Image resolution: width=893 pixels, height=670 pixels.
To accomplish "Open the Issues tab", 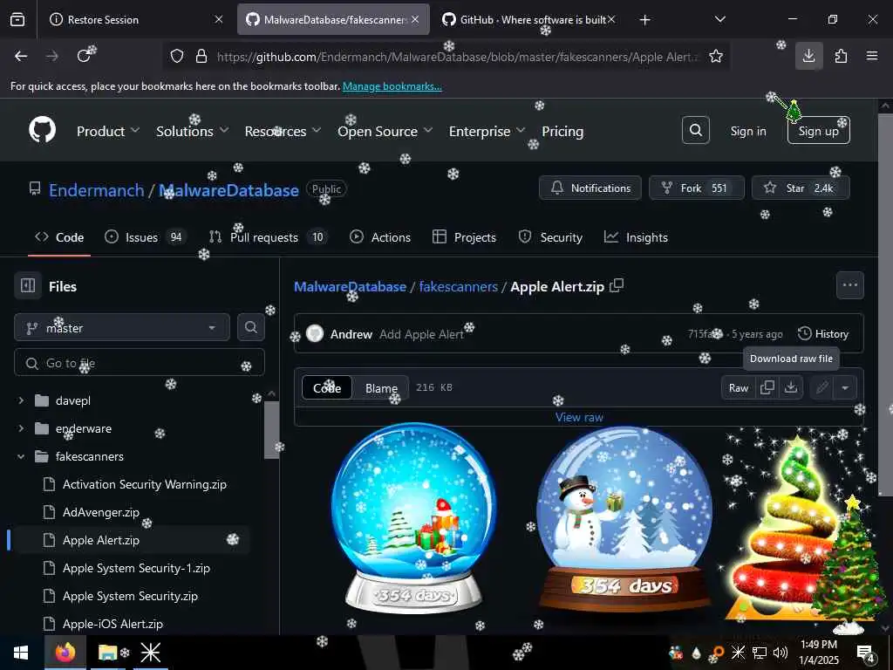I will coord(146,237).
